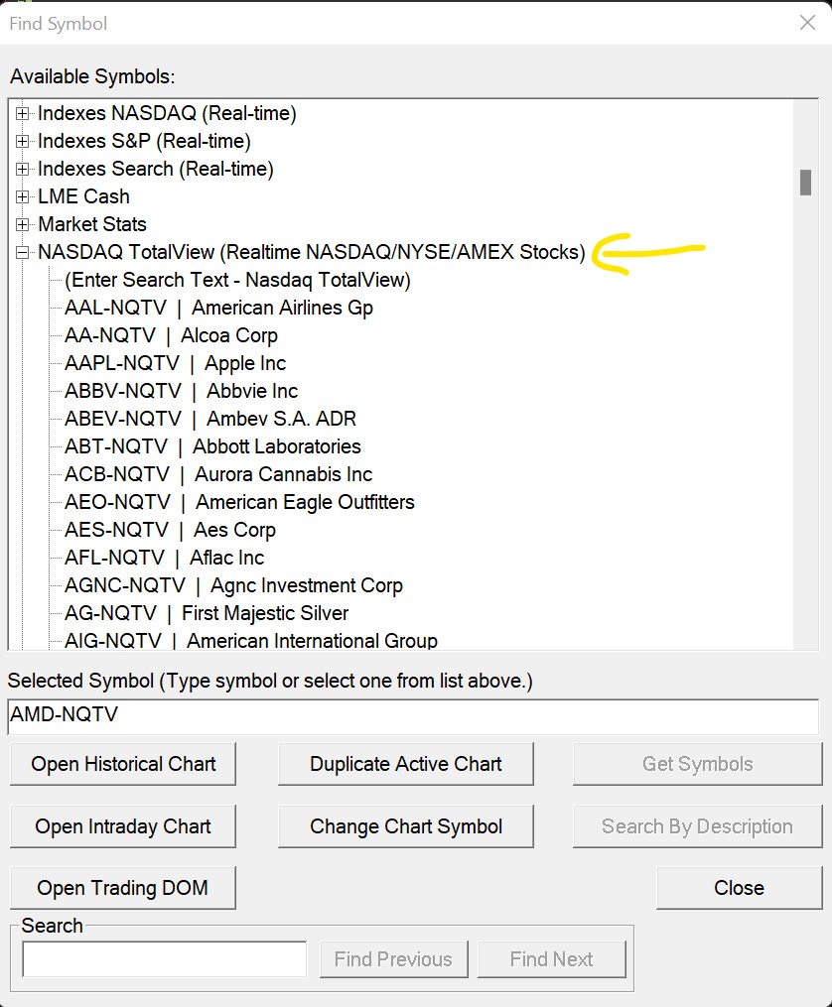This screenshot has width=832, height=1007.
Task: Click the Selected Symbol text field
Action: [413, 715]
